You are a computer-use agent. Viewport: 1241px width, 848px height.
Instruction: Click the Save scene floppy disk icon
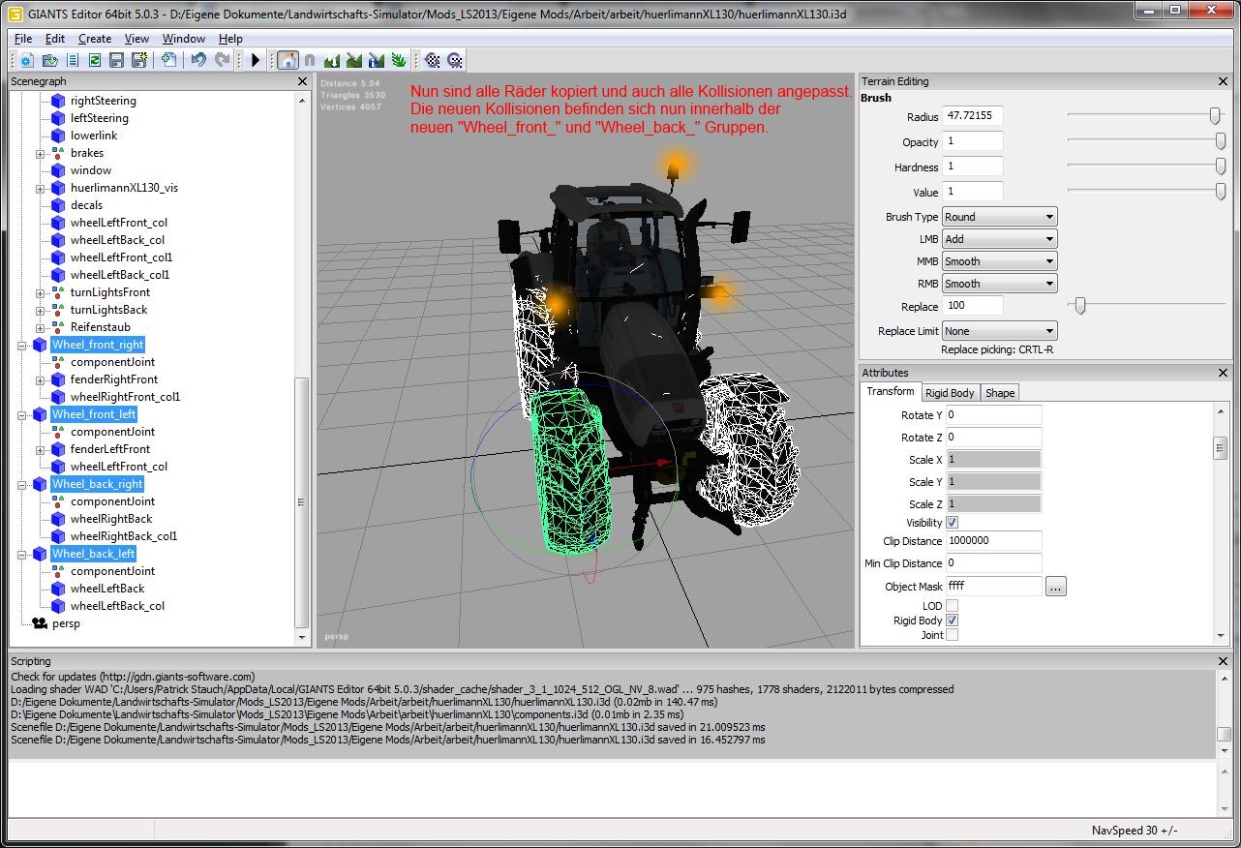click(116, 60)
